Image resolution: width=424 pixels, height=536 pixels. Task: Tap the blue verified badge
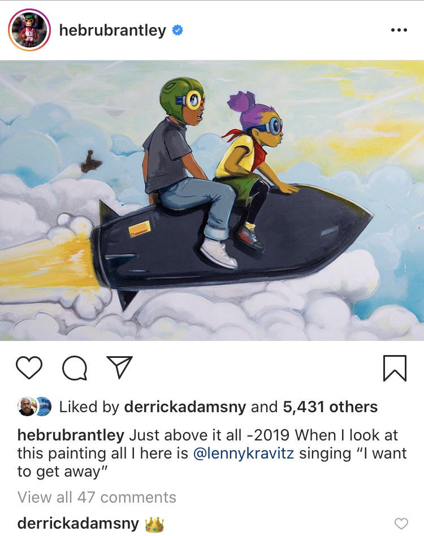pos(178,30)
